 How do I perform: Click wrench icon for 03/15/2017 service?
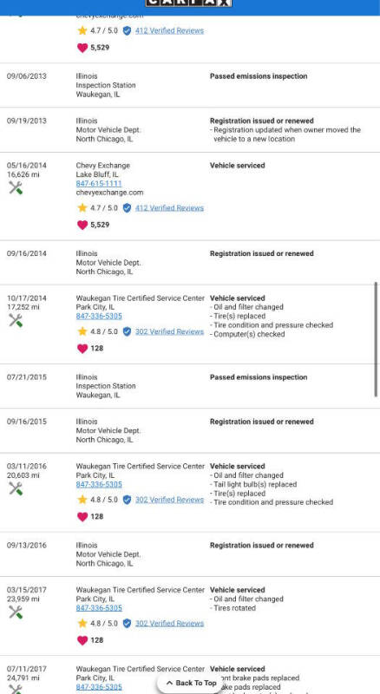16,612
